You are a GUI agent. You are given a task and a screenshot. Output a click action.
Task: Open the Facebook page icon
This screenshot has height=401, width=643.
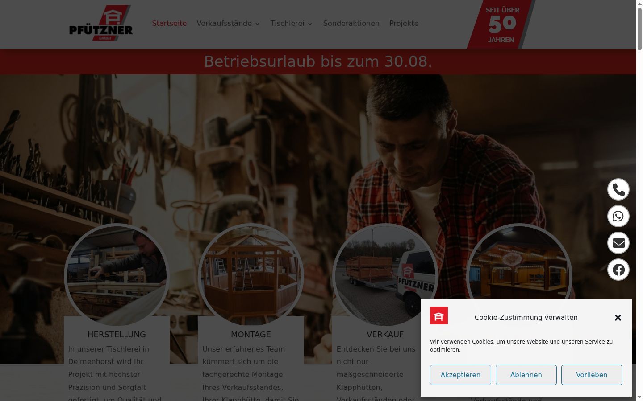coord(618,270)
